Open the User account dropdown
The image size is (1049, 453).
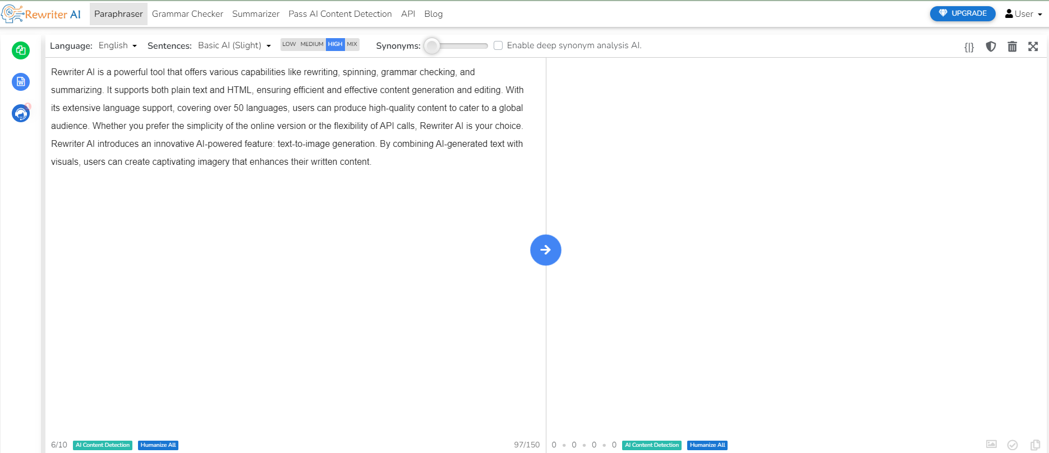(1023, 14)
